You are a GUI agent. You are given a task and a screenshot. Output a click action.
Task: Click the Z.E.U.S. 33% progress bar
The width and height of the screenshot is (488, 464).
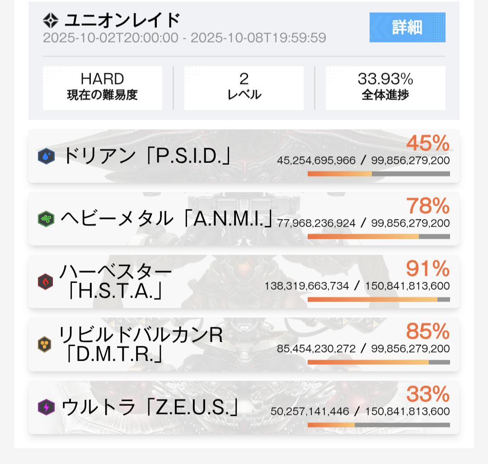(379, 425)
